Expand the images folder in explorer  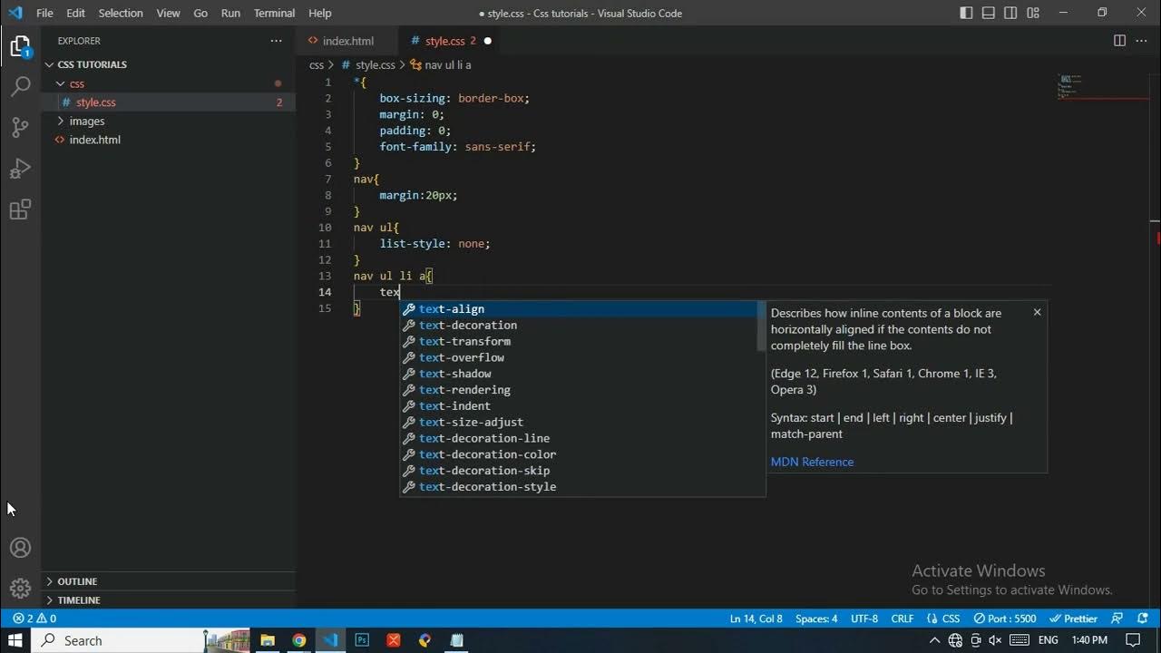[168, 121]
